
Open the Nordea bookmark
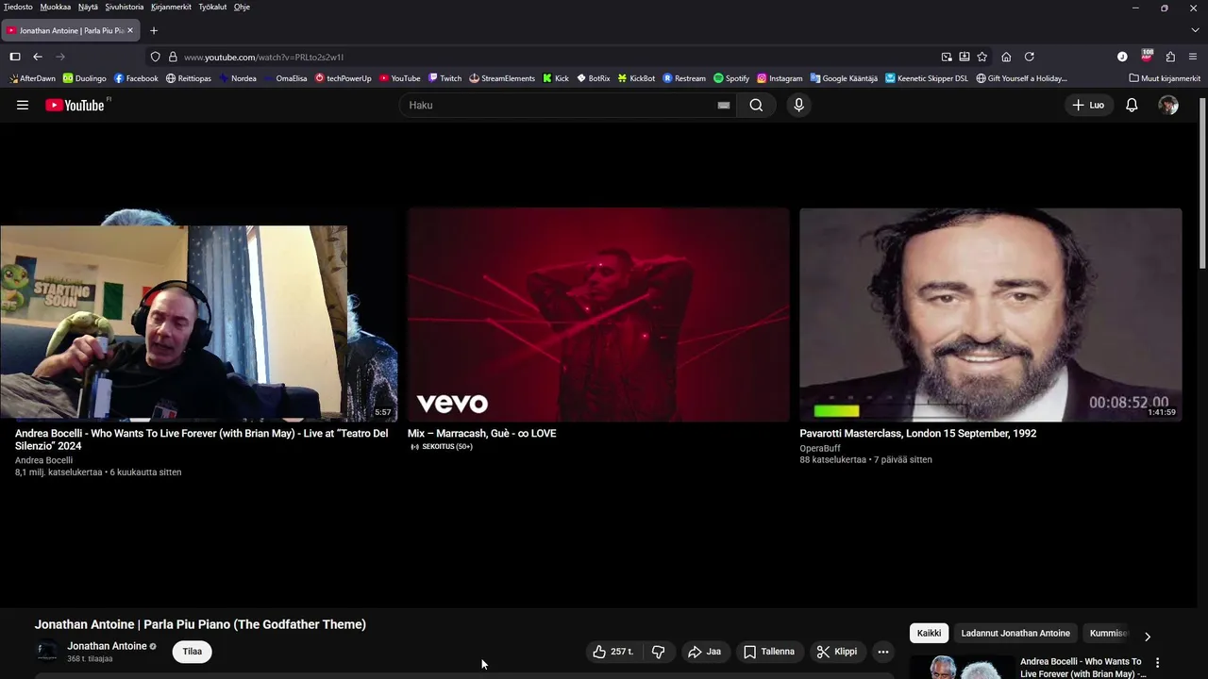(237, 78)
